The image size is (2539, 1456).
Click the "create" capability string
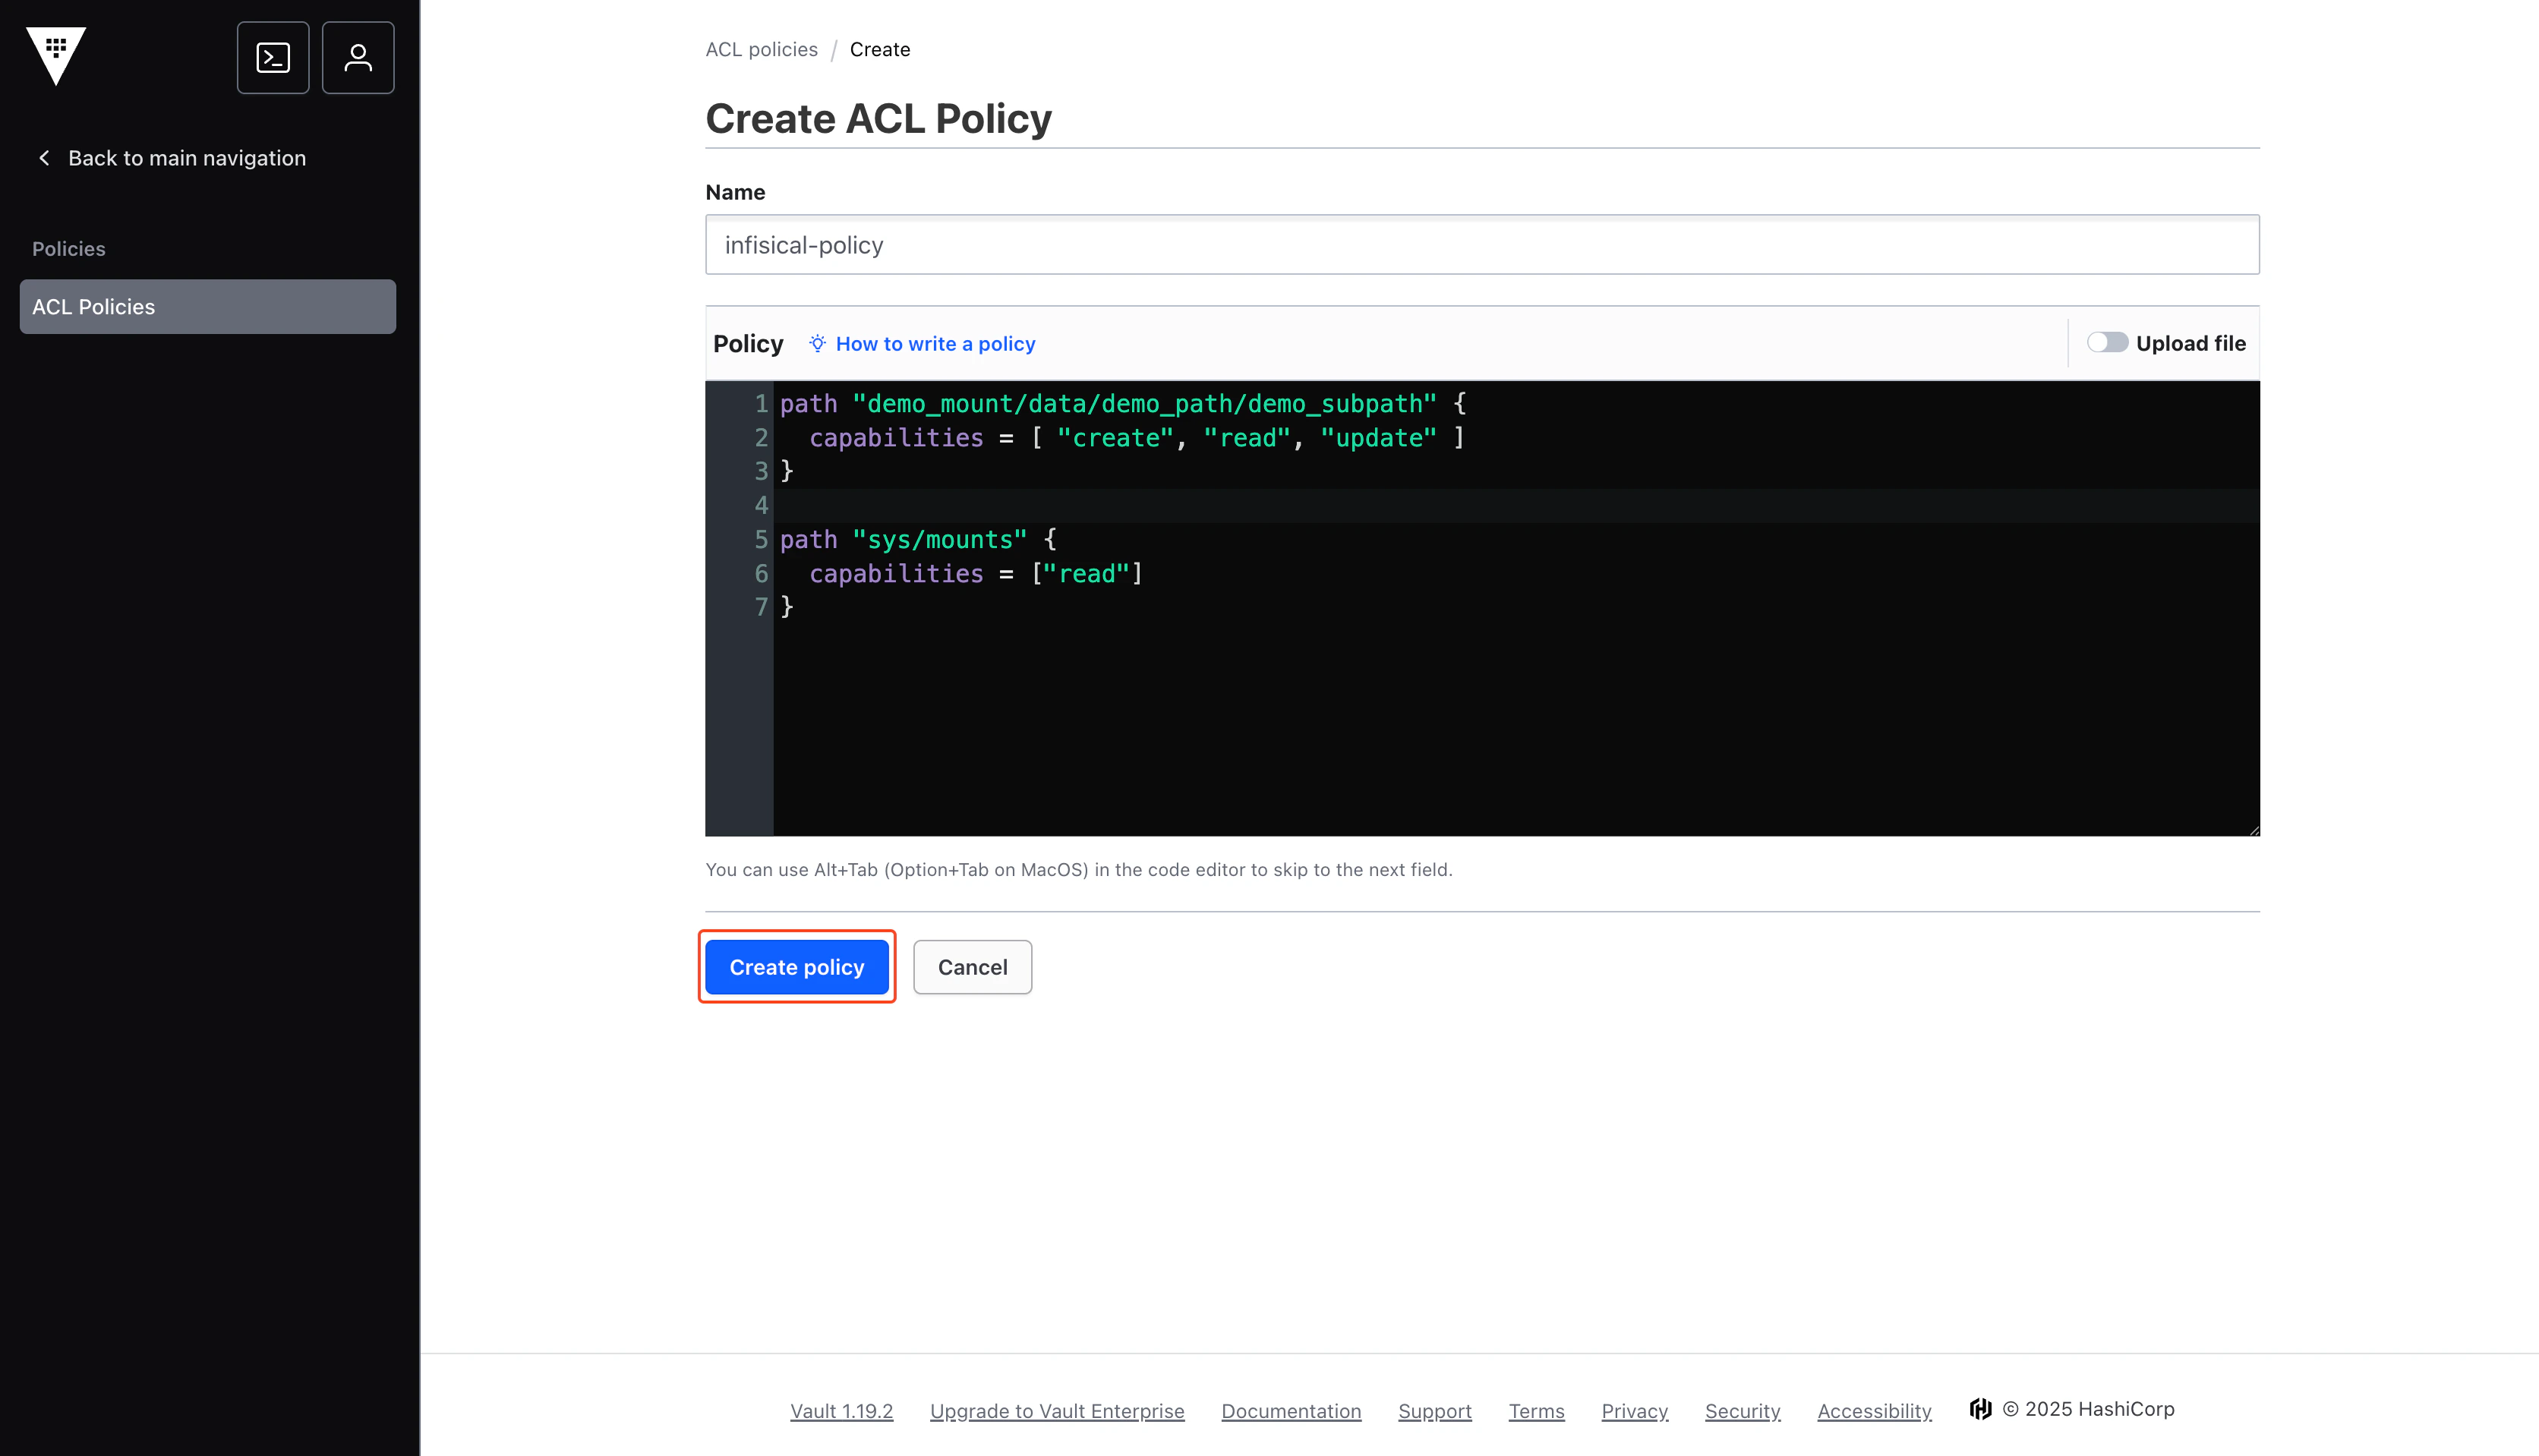coord(1115,438)
